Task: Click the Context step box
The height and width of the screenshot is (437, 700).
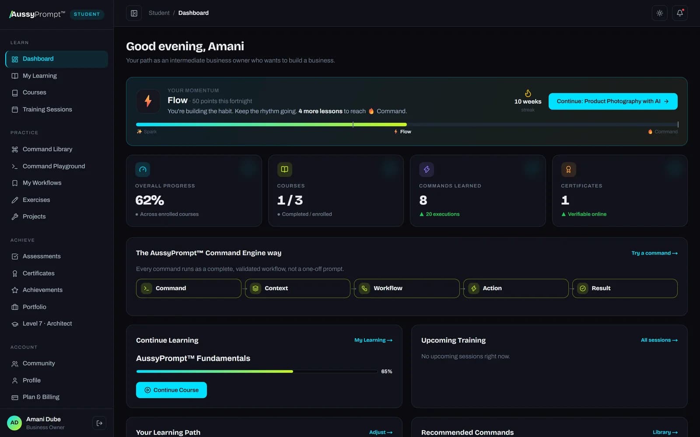Action: pyautogui.click(x=297, y=288)
